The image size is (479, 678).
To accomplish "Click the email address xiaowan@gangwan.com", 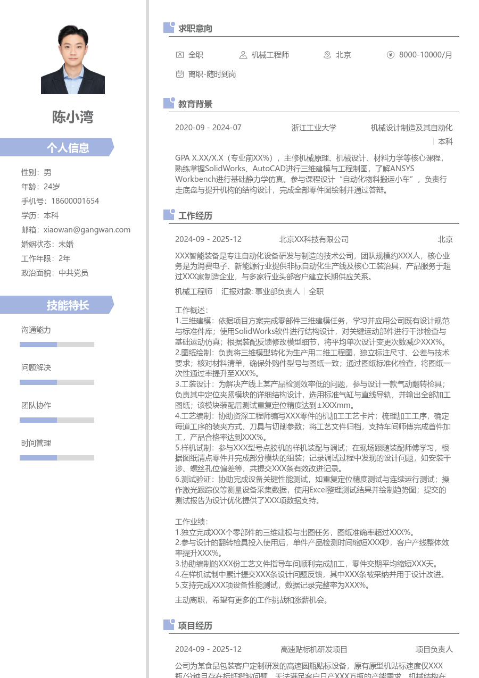I will click(x=87, y=230).
